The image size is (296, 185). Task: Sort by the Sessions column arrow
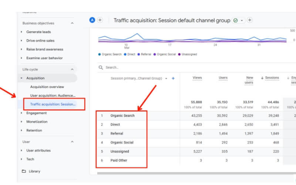click(262, 78)
